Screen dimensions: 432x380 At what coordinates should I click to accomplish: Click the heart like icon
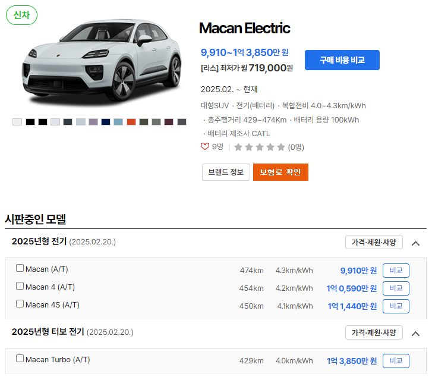click(x=205, y=146)
